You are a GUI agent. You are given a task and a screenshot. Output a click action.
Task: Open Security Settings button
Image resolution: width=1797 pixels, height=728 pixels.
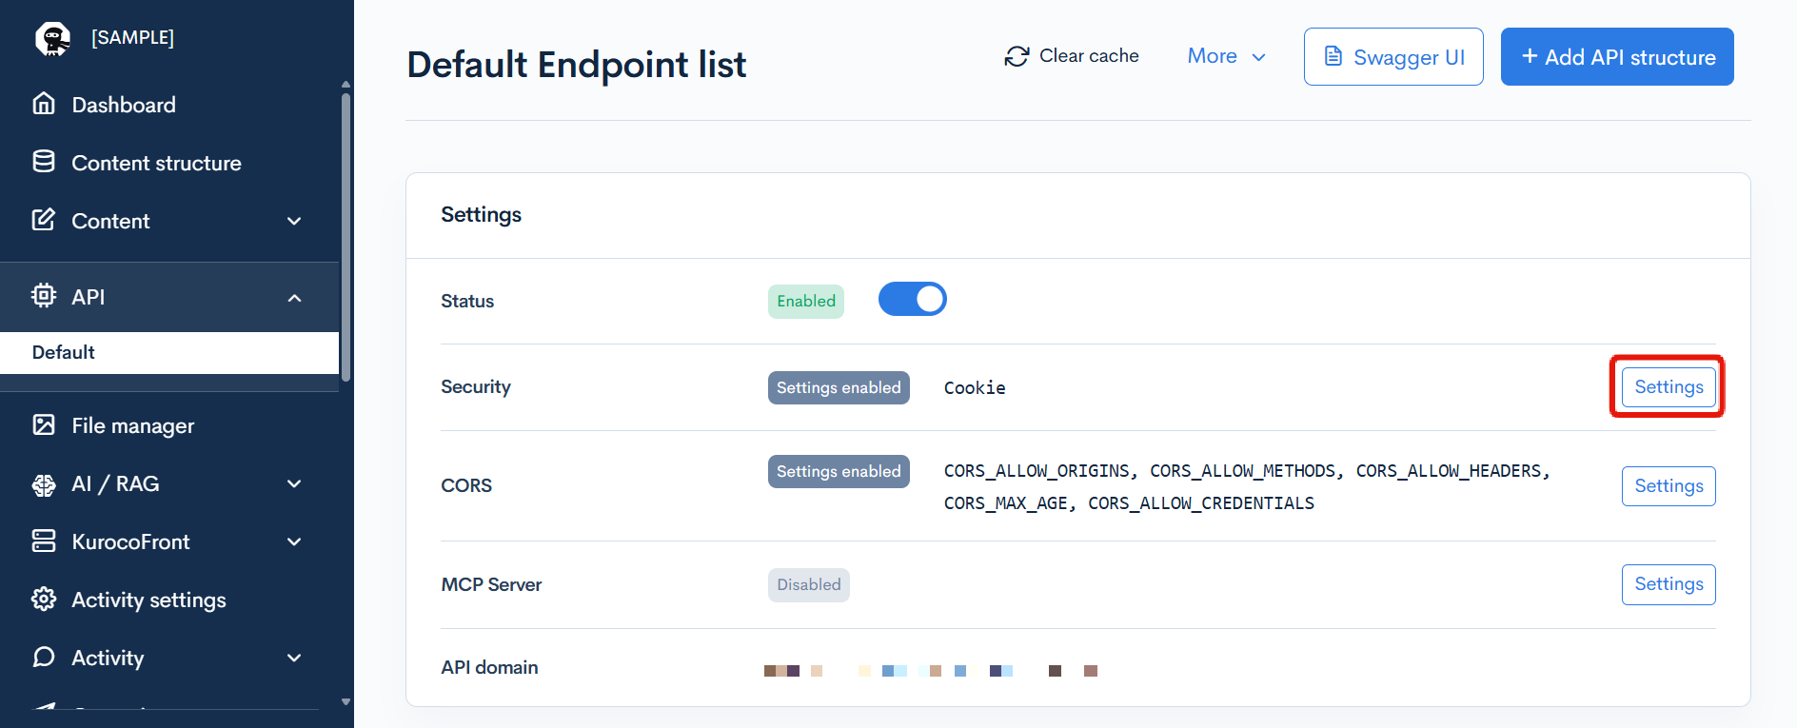(x=1668, y=387)
